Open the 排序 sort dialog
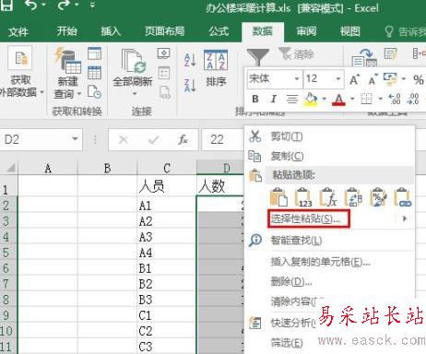The width and height of the screenshot is (426, 354). [x=216, y=68]
